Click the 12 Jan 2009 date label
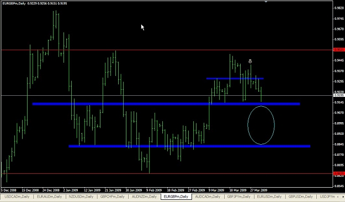 click(x=92, y=190)
